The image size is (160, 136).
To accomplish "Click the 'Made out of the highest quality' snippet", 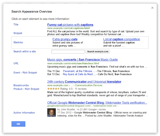I will tap(97, 94).
